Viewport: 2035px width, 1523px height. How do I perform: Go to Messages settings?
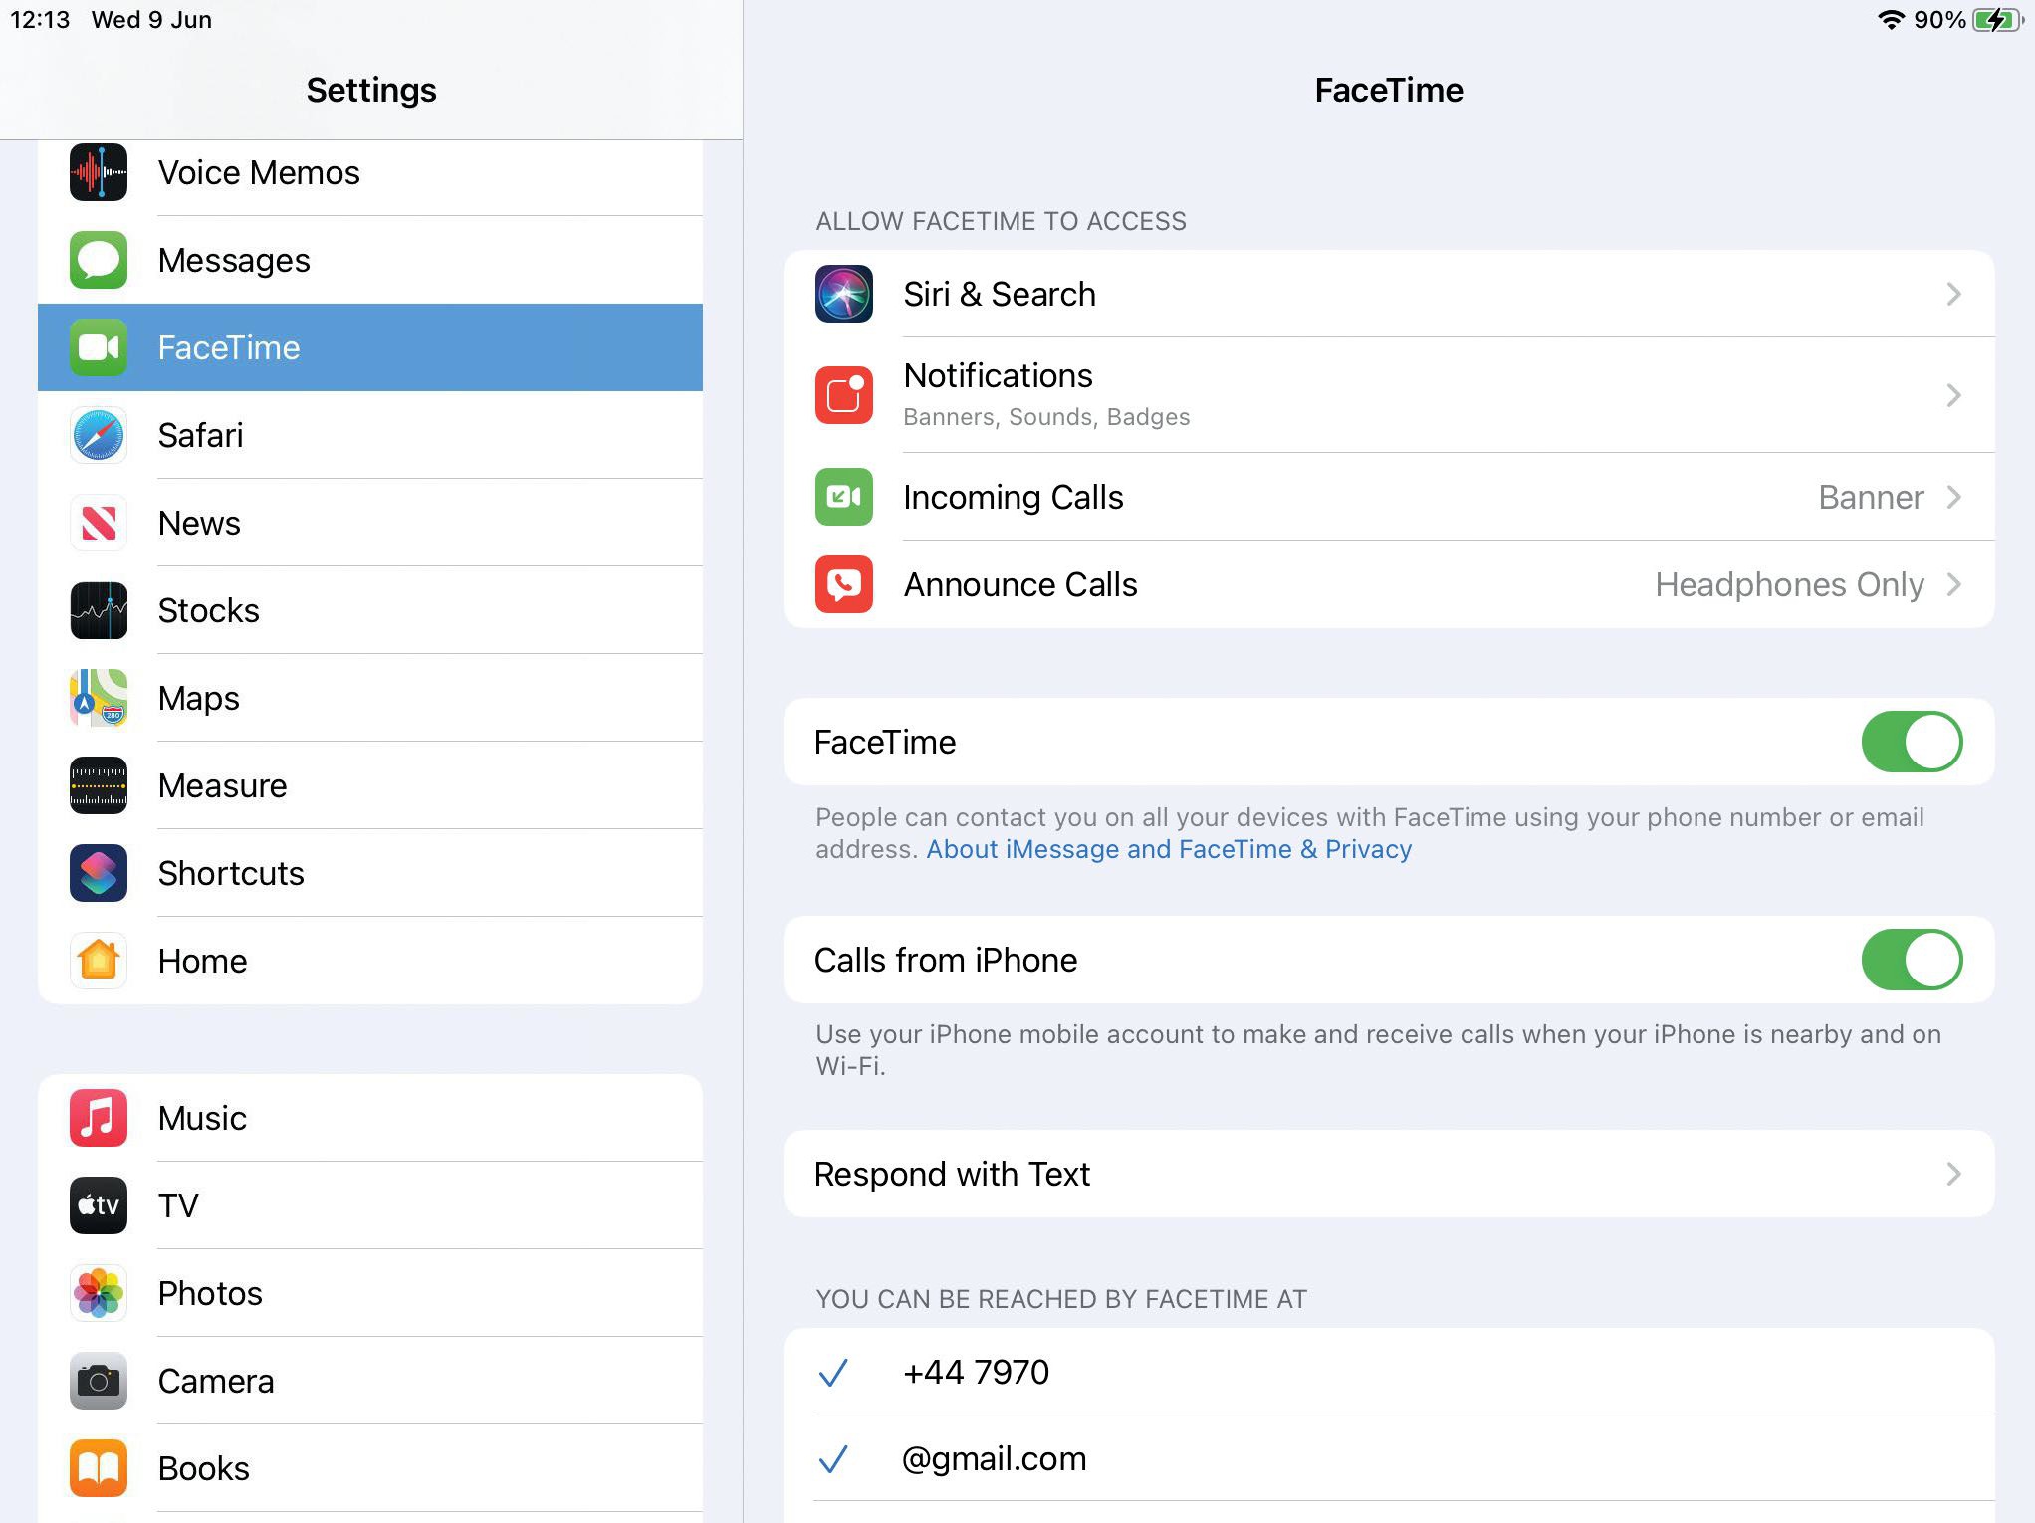234,260
